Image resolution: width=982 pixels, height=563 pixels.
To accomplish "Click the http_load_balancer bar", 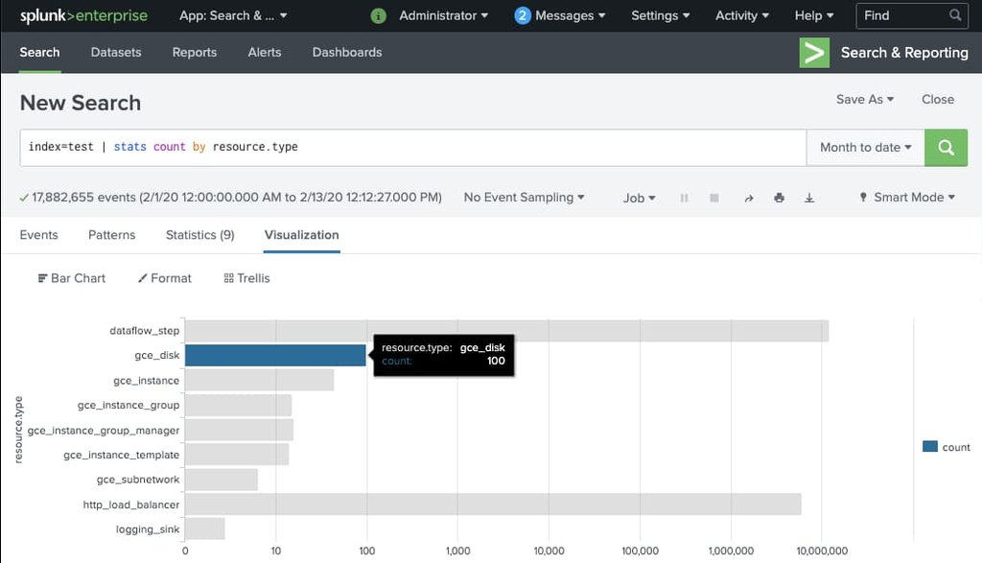I will (x=494, y=504).
